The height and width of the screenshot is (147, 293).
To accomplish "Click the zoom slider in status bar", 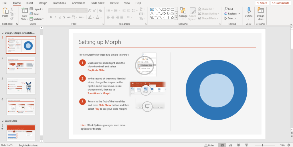I will tap(262, 145).
